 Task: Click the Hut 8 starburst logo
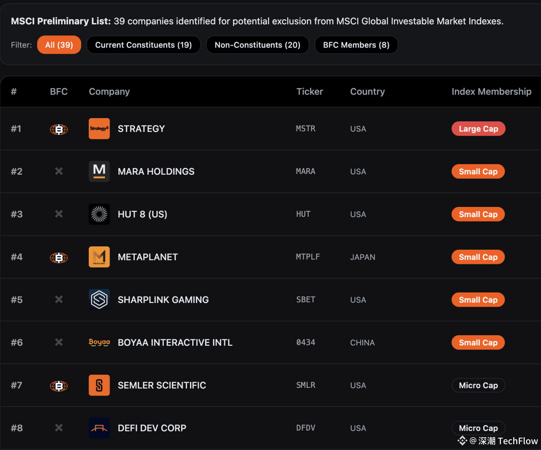point(99,214)
